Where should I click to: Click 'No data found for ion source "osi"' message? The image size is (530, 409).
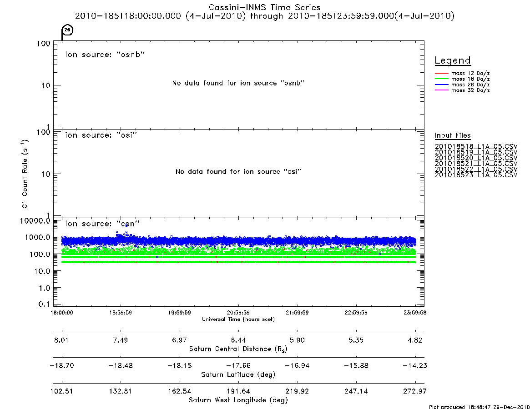[238, 172]
